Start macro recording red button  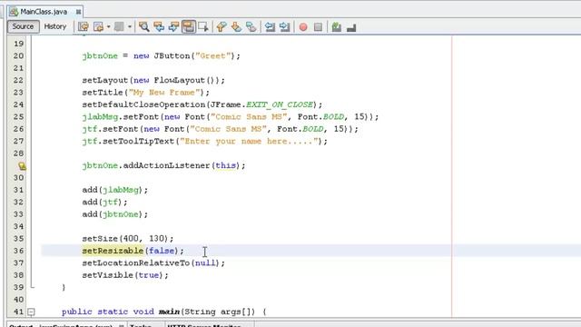[x=303, y=27]
